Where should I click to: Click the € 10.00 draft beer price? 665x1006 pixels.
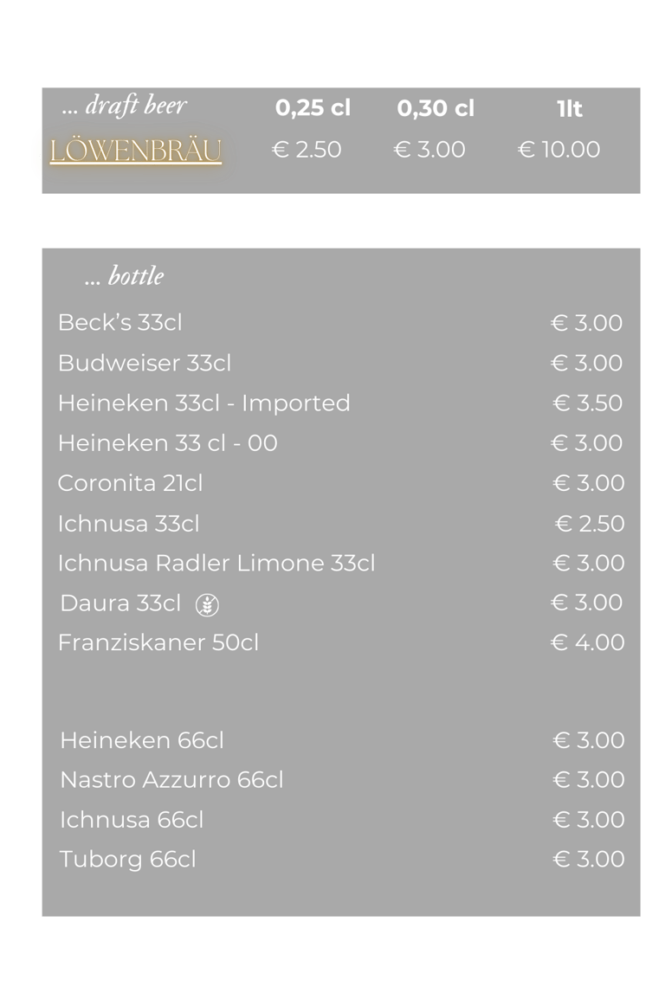click(558, 150)
